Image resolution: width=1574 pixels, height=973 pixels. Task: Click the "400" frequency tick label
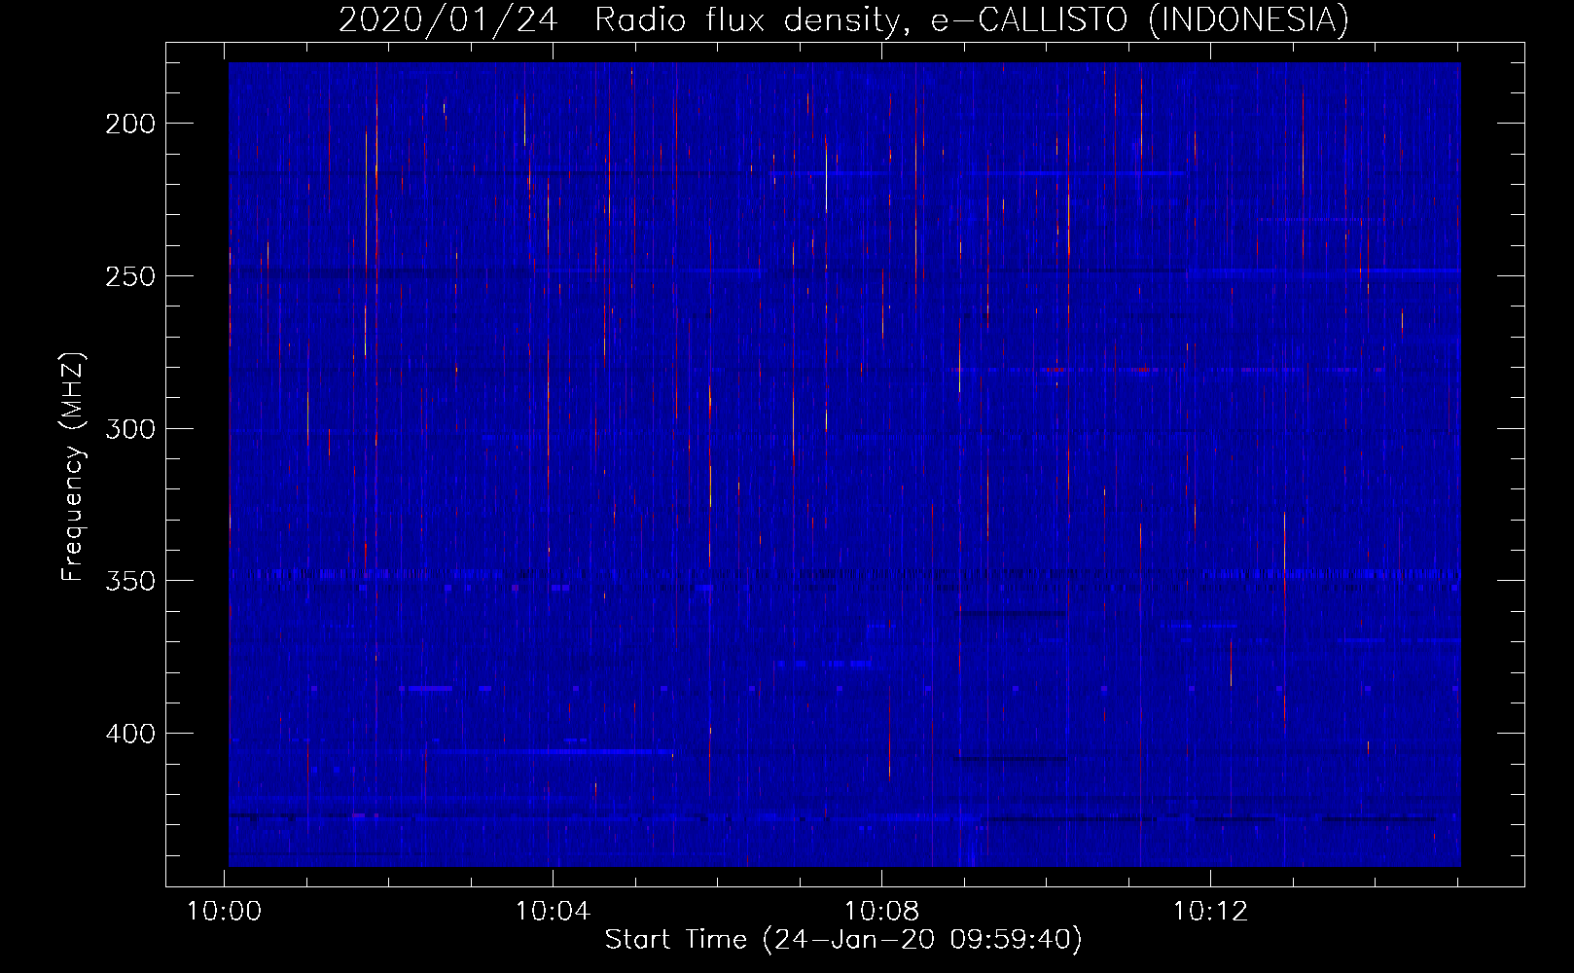click(130, 734)
